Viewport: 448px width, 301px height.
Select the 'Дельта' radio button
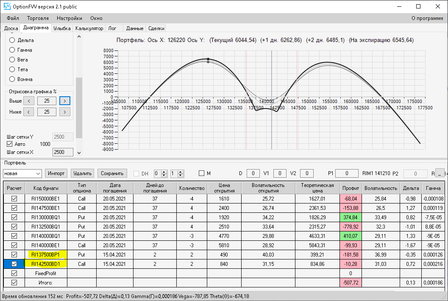[x=12, y=40]
